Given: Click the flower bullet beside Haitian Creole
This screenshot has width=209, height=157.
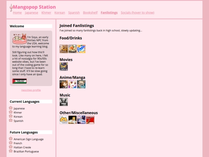Looking at the screenshot, I should (x=11, y=147).
